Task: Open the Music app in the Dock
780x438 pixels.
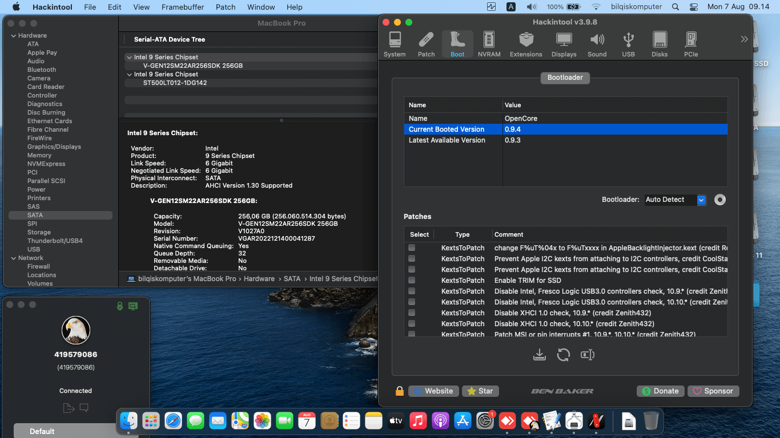Action: pyautogui.click(x=418, y=421)
